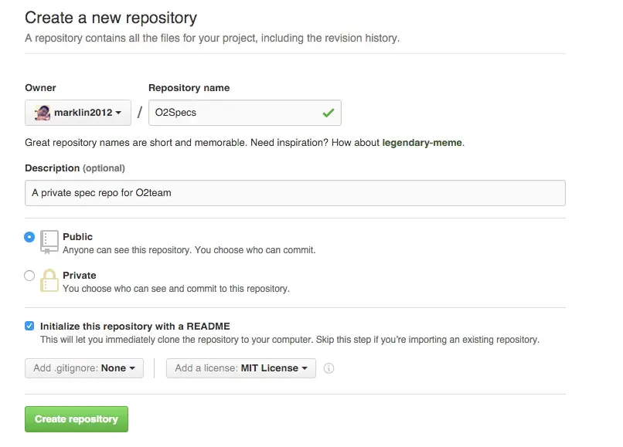Open the Add .gitignore dropdown
This screenshot has height=447, width=623.
[x=84, y=368]
